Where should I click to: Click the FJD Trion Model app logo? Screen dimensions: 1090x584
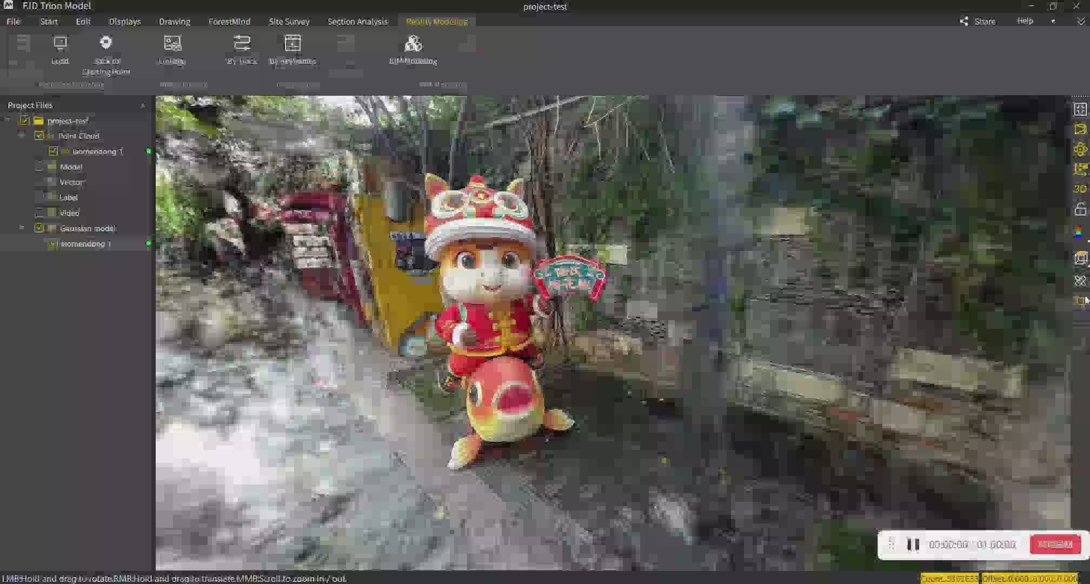[9, 5]
